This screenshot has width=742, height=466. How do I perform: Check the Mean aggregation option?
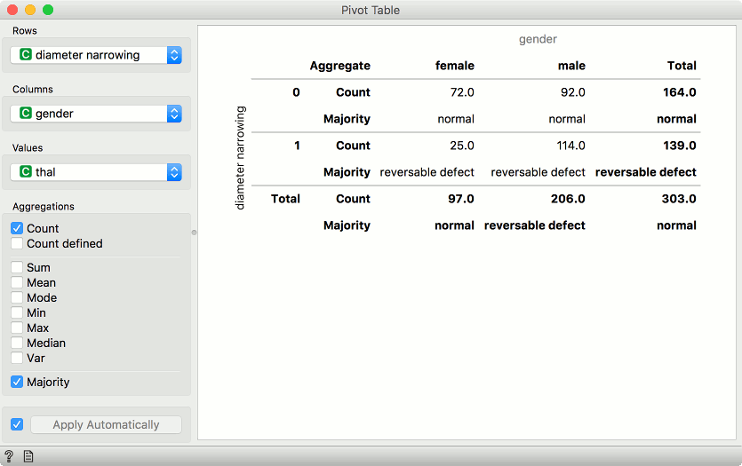[x=17, y=282]
